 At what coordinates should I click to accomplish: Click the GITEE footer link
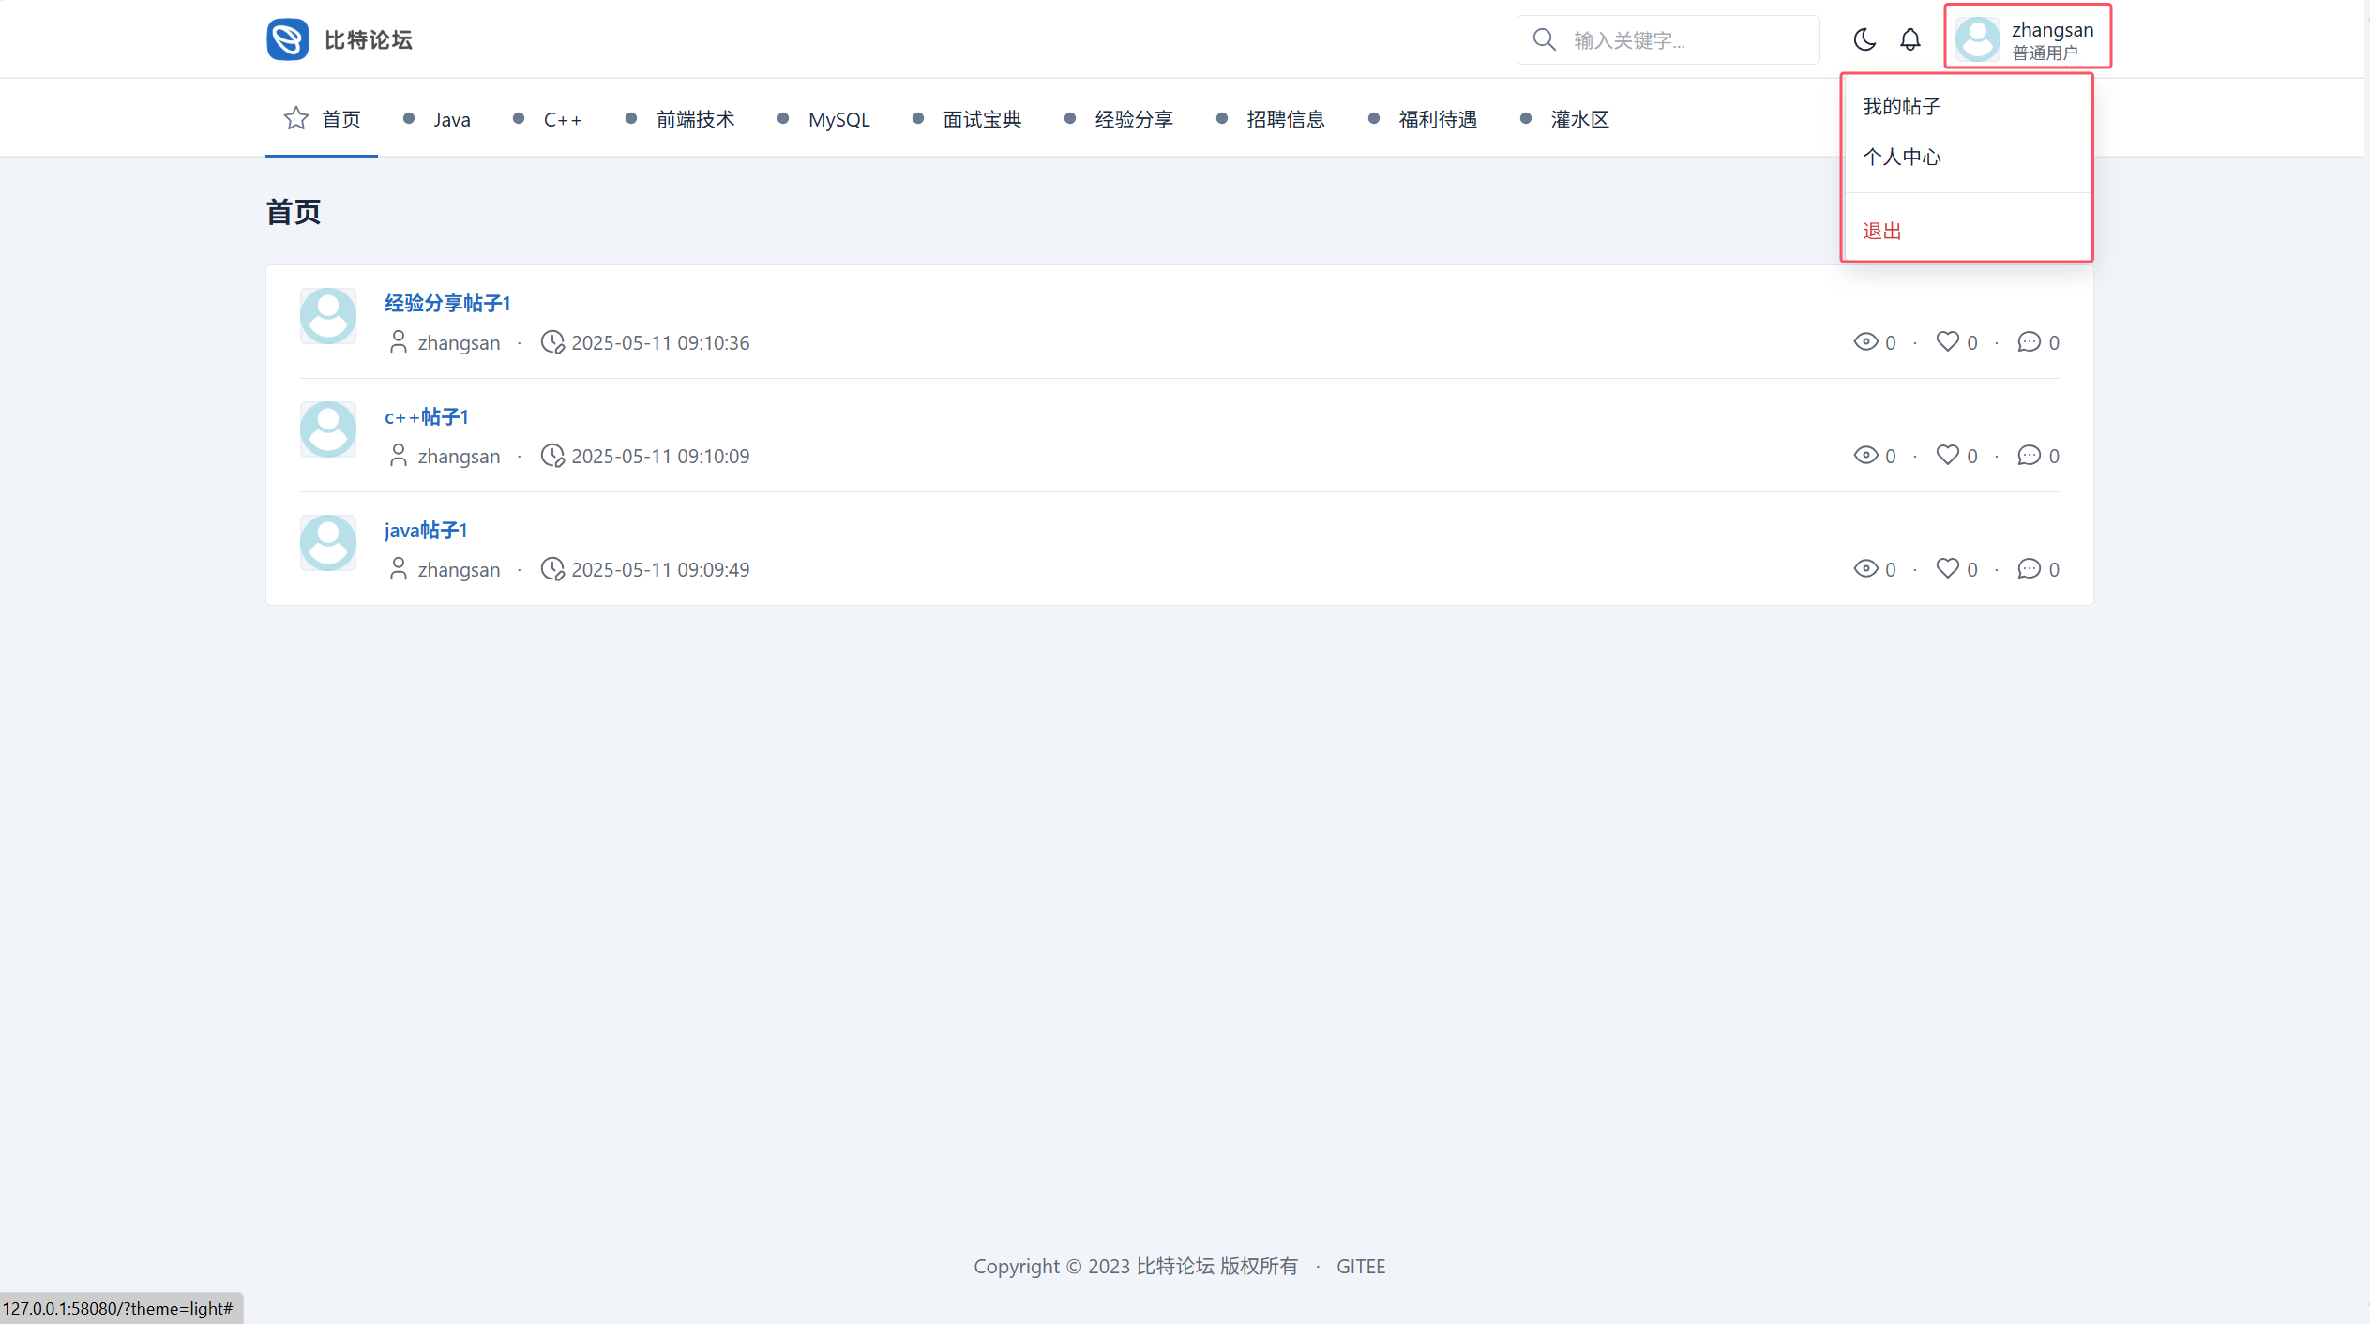click(1360, 1266)
